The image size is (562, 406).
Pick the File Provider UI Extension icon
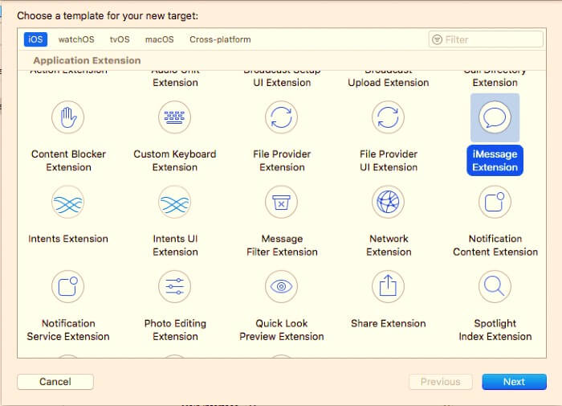pyautogui.click(x=388, y=117)
